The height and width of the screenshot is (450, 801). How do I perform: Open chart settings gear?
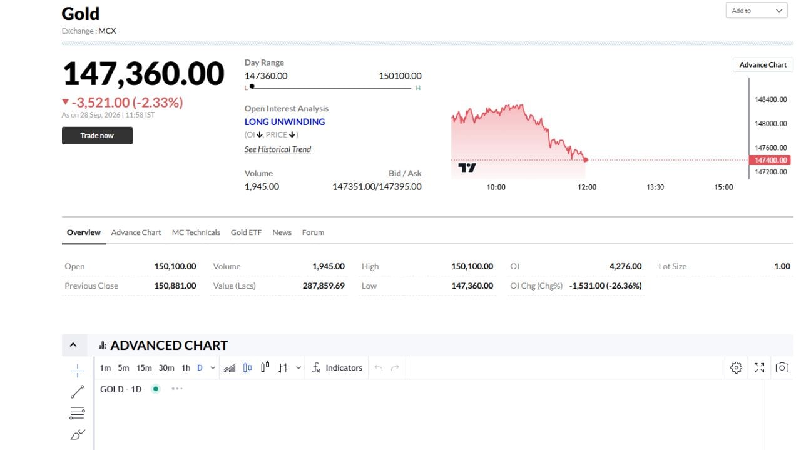click(x=737, y=368)
